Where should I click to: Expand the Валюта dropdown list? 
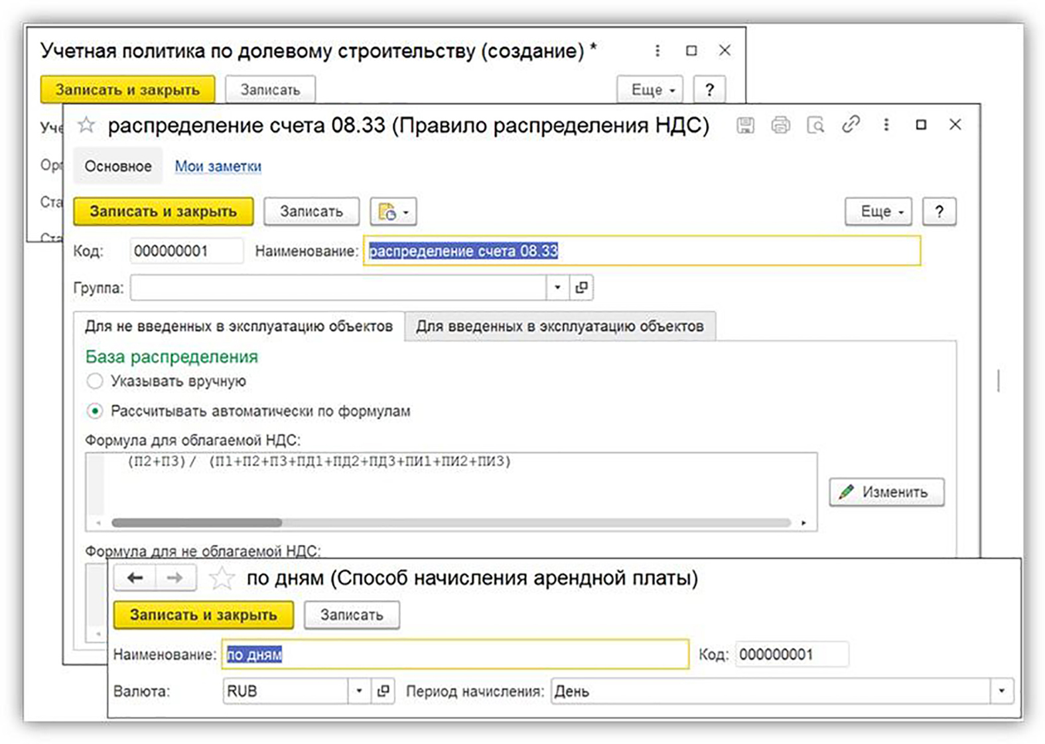coord(359,691)
